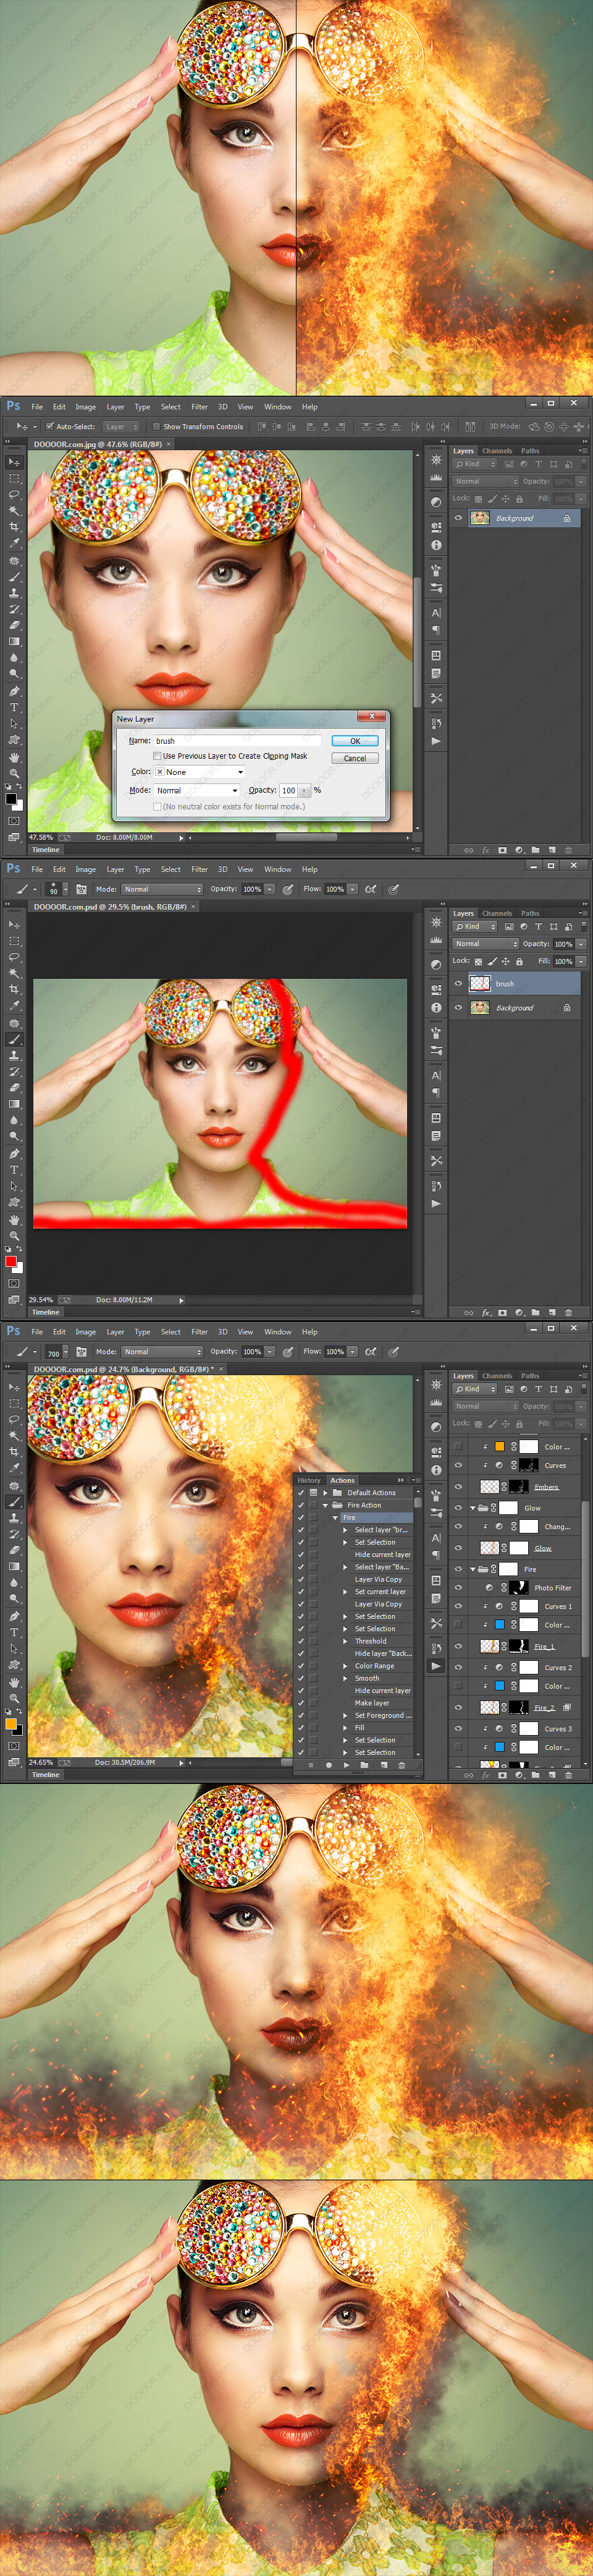Expand the Default Actions set in Actions panel
The height and width of the screenshot is (2576, 593).
click(x=326, y=1493)
